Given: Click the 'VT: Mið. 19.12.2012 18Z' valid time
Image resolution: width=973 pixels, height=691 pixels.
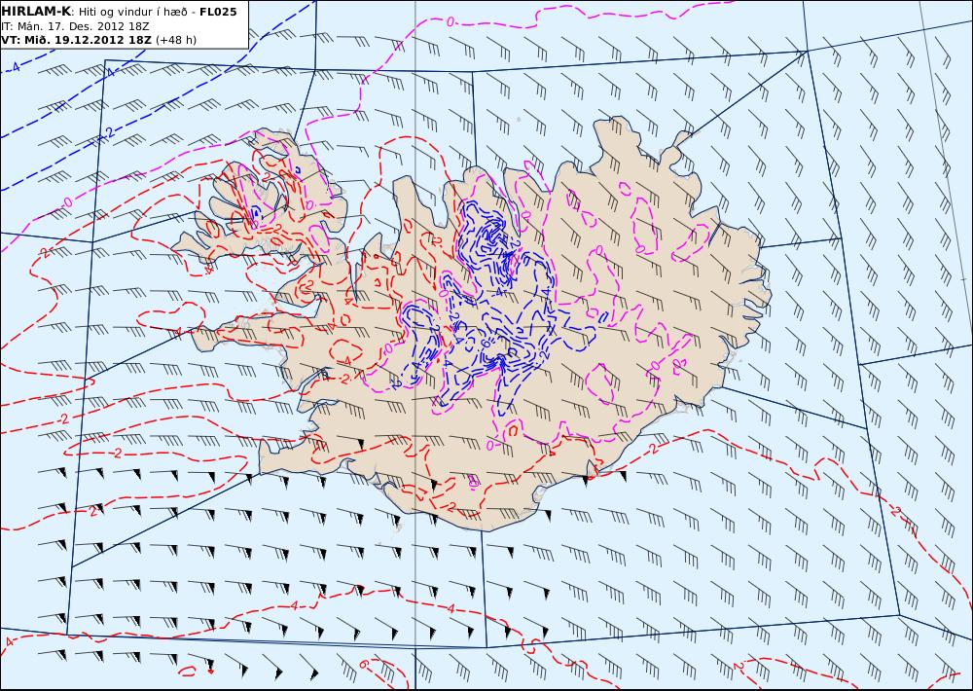Looking at the screenshot, I should coord(76,40).
